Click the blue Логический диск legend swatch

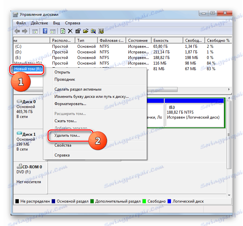[169, 201]
